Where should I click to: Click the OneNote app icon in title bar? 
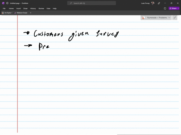[3, 3]
